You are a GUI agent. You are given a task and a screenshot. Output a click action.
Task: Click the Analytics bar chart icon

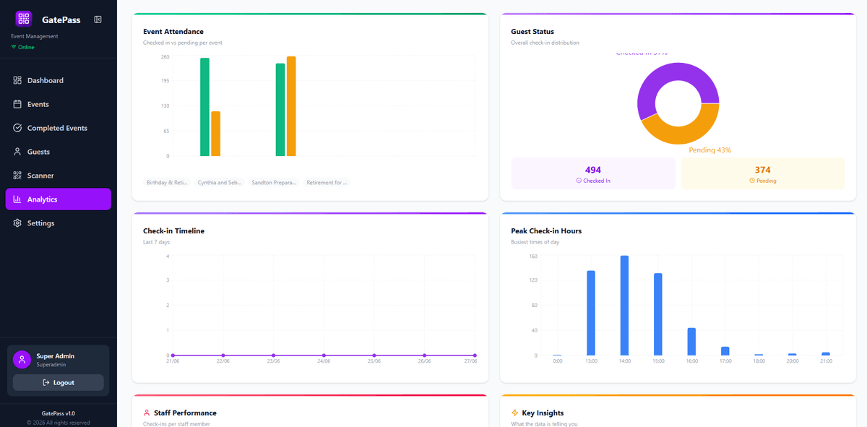17,199
